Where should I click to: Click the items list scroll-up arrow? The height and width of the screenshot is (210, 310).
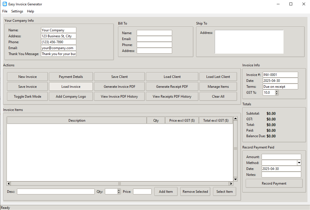click(235, 119)
